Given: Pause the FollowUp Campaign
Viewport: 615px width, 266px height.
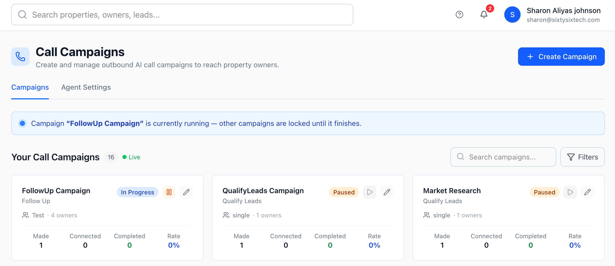Looking at the screenshot, I should click(x=169, y=192).
